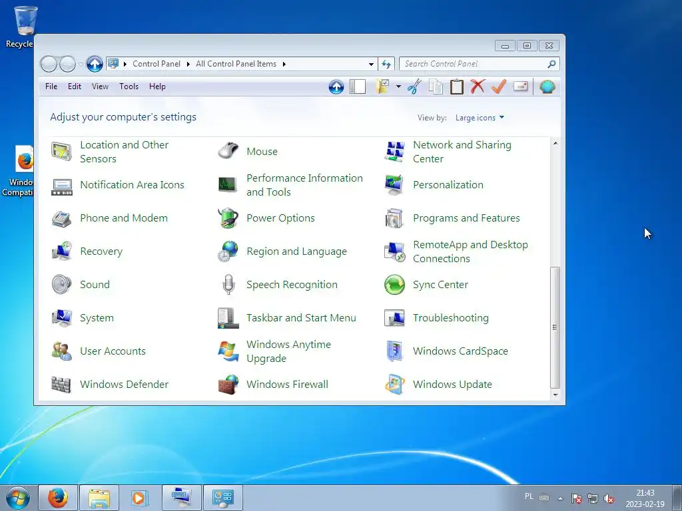Image resolution: width=682 pixels, height=511 pixels.
Task: Open Firefox from the taskbar
Action: coord(58,498)
